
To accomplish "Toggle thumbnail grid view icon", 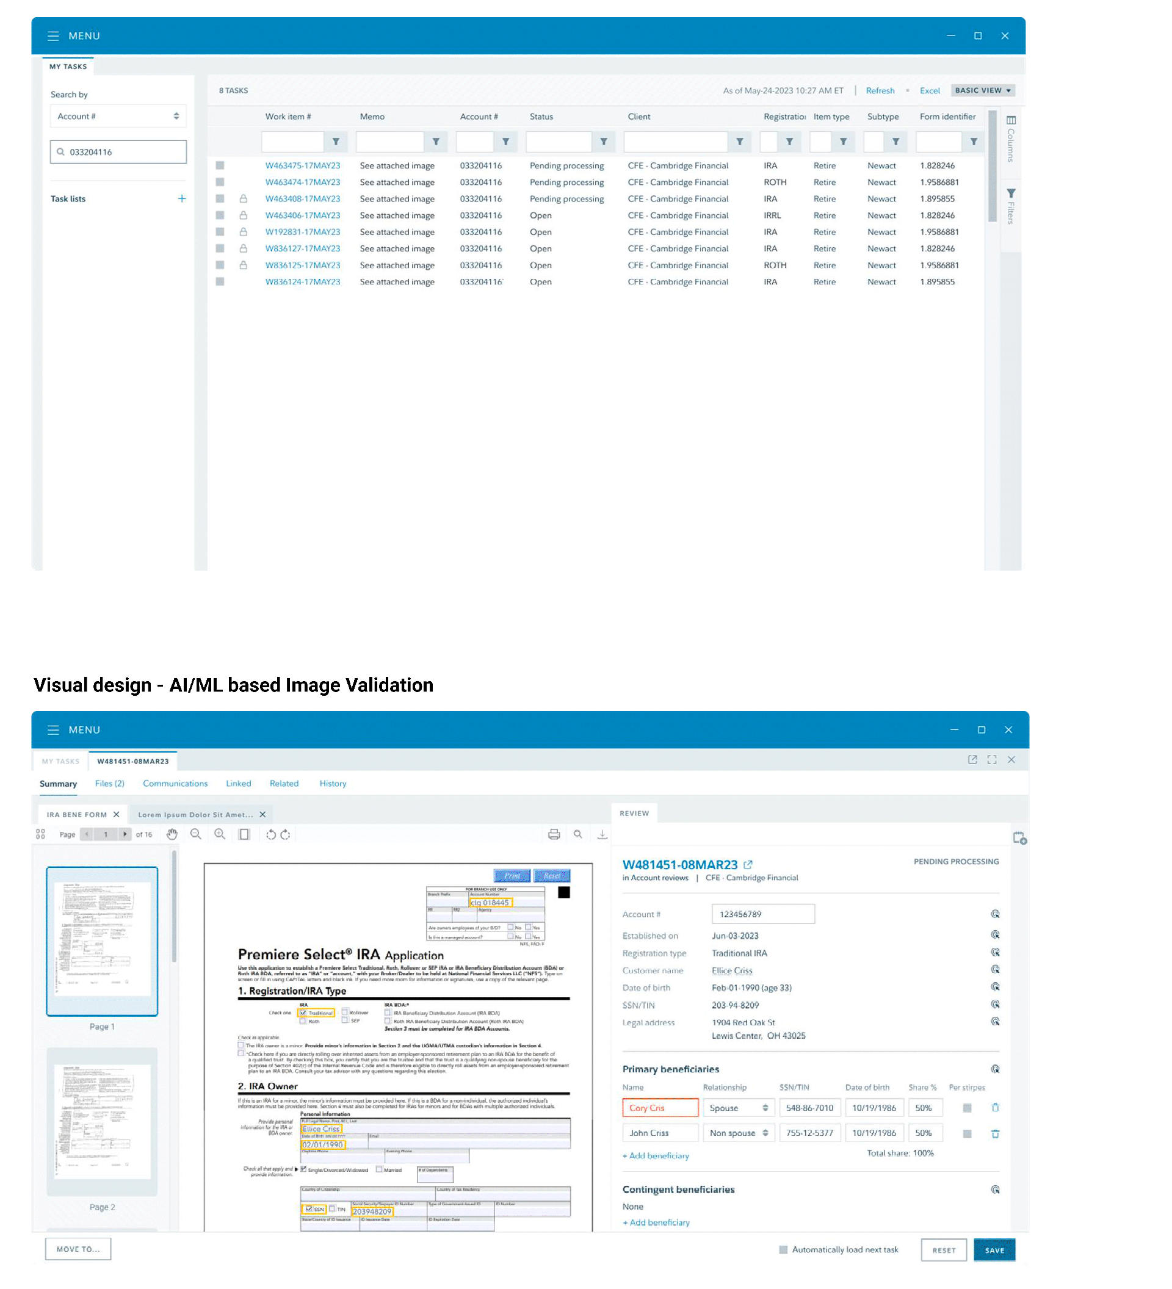I will point(40,834).
